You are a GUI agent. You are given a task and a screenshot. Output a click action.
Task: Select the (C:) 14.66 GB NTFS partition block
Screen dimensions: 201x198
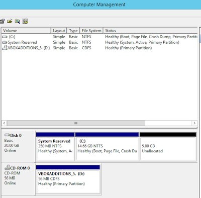point(107,147)
